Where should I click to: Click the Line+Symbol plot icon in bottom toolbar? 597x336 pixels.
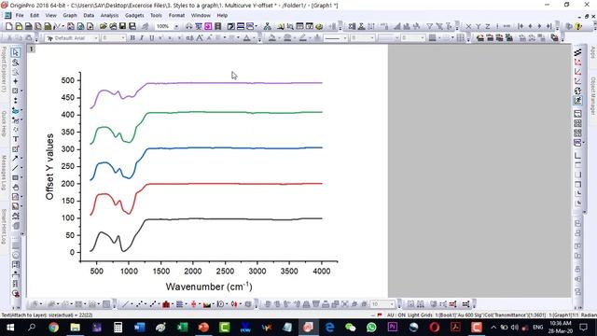click(x=153, y=304)
